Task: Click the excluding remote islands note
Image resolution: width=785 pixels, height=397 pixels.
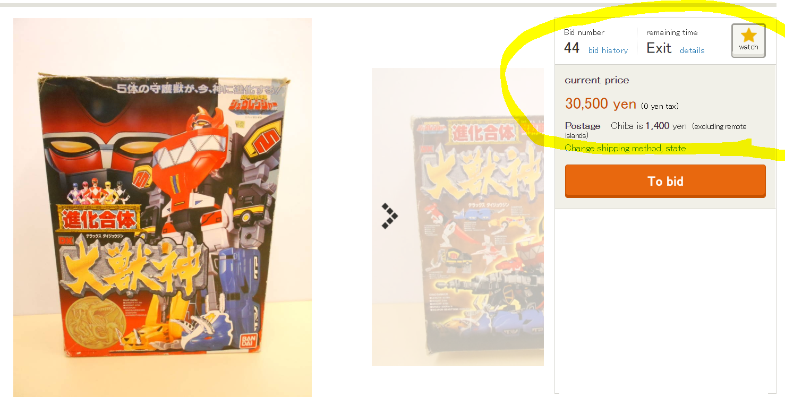Action: click(655, 131)
